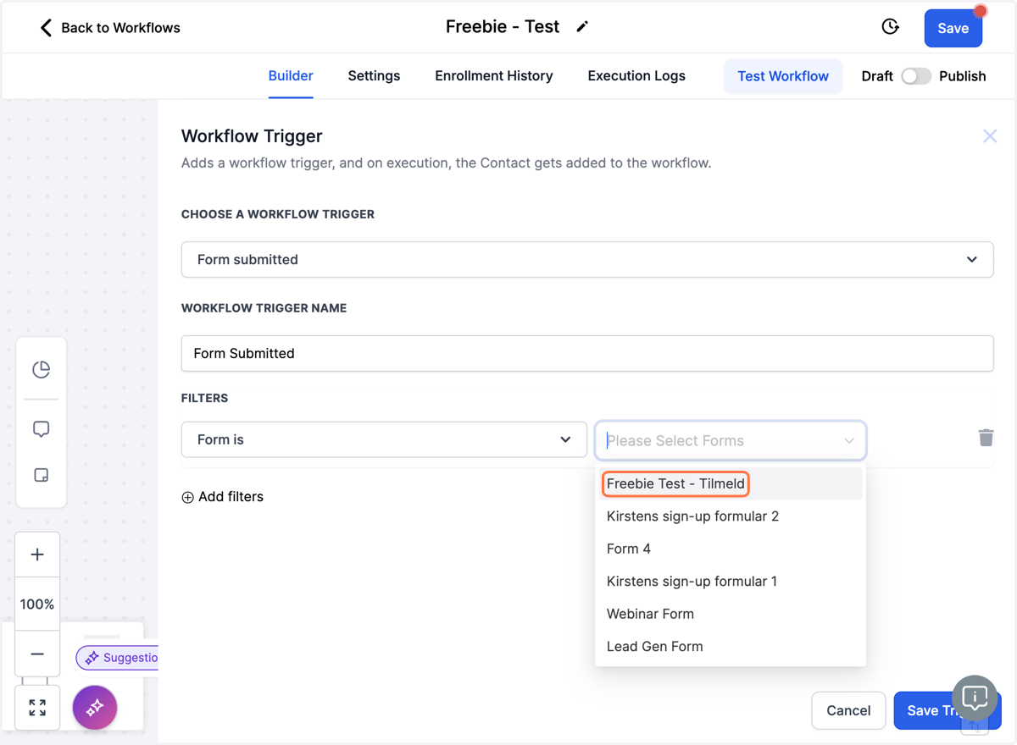Click the back arrow icon beside Back to Workflows
Screen dimensions: 1017x745
point(46,28)
